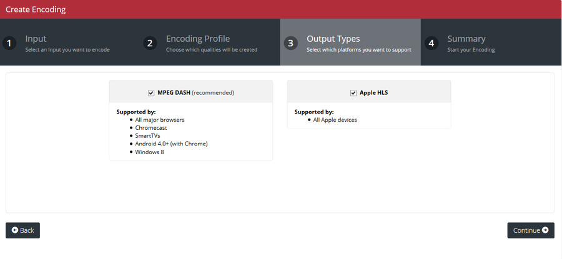
Task: Click the step 3 number circle
Action: coord(290,43)
